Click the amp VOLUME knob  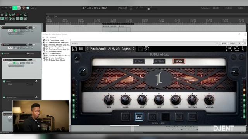tap(209, 100)
